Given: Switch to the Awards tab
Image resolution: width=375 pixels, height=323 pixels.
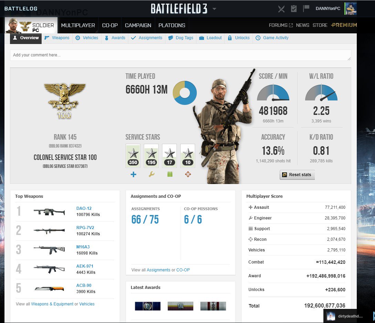Looking at the screenshot, I should click(115, 38).
